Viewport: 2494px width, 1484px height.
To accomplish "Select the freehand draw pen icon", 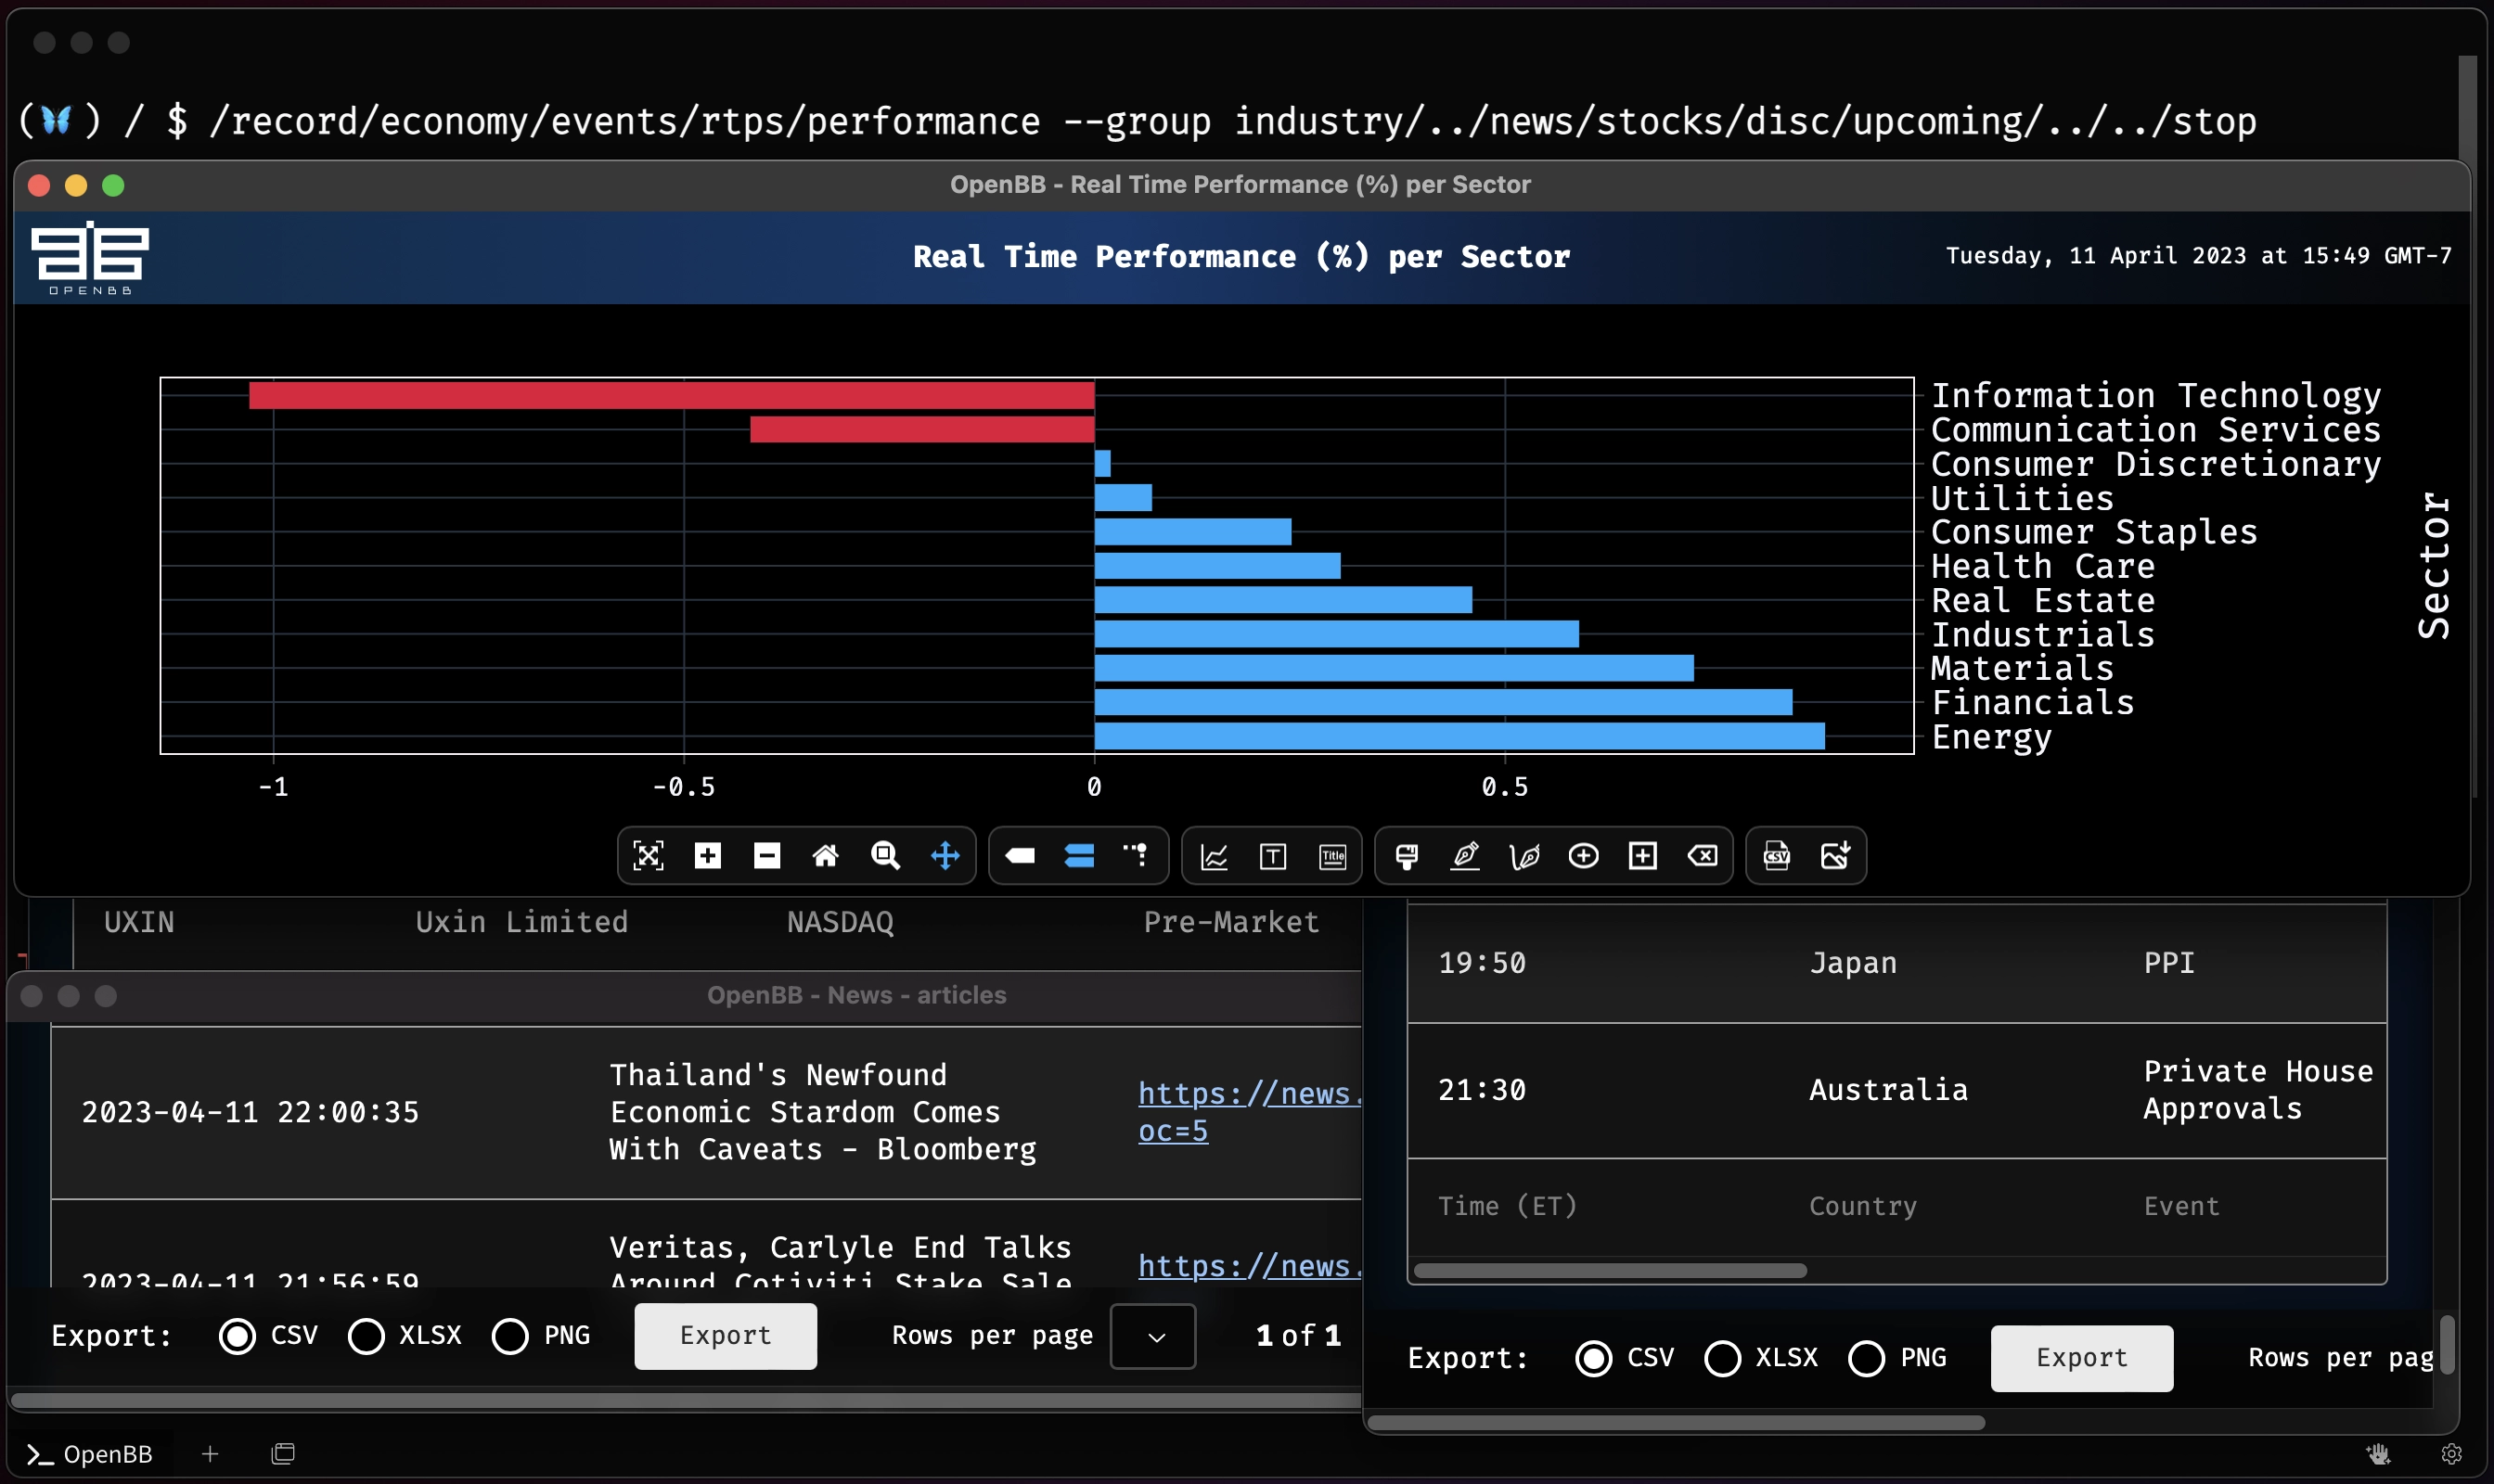I will [1524, 856].
